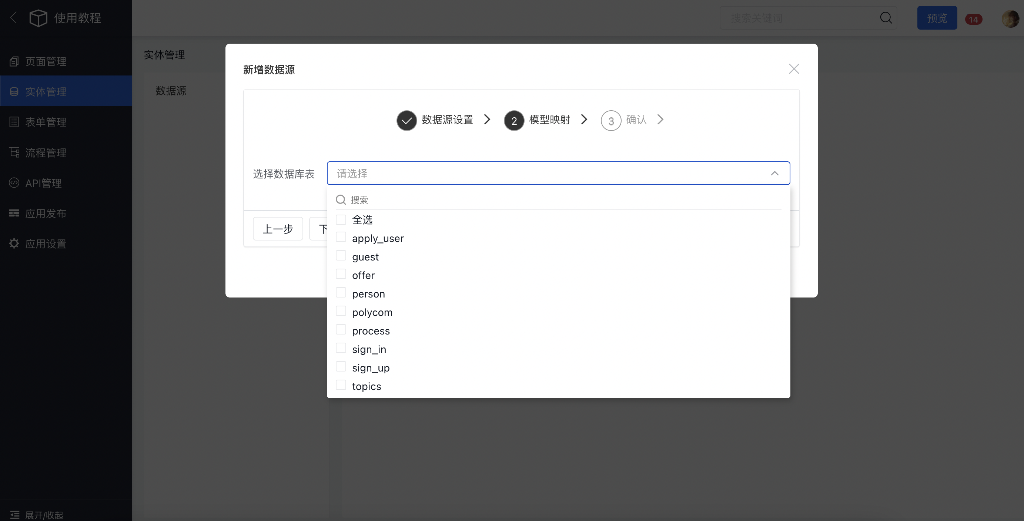This screenshot has width=1024, height=521.
Task: Click the red 14 notification badge
Action: tap(974, 19)
